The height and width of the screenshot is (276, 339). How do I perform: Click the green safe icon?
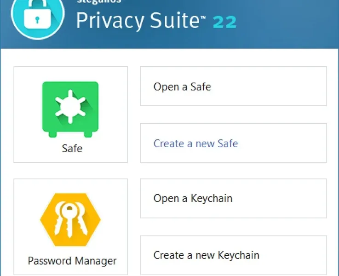[70, 109]
